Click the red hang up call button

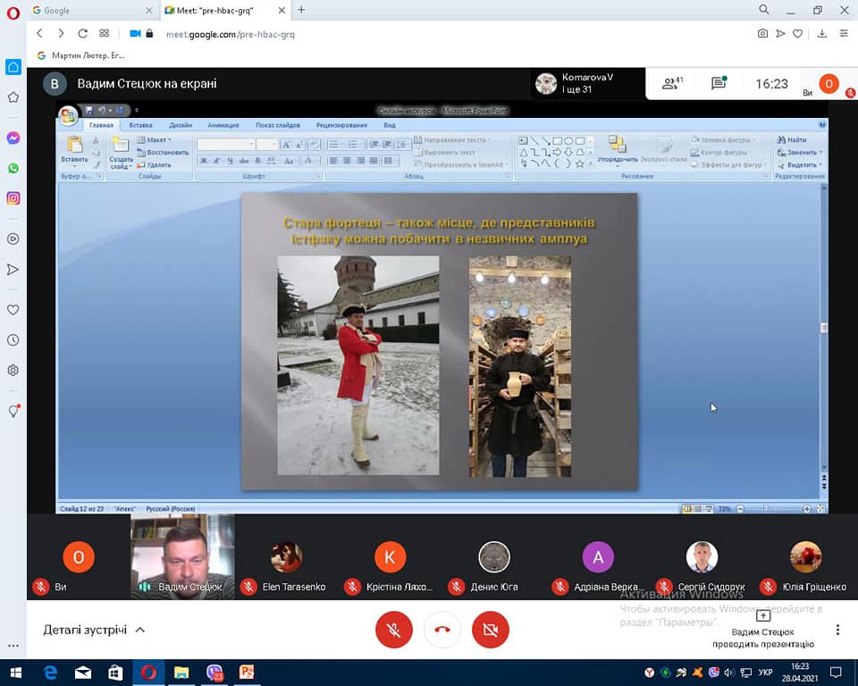(442, 630)
